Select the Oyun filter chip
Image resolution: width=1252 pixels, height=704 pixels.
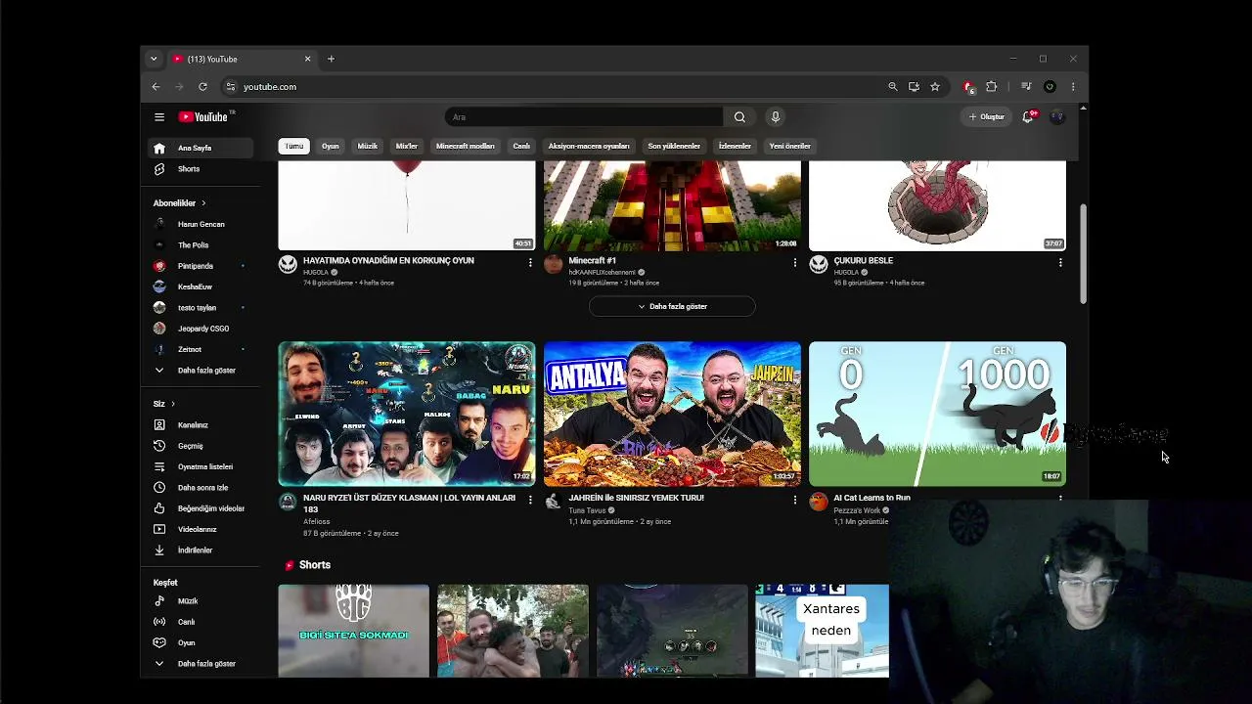(331, 147)
